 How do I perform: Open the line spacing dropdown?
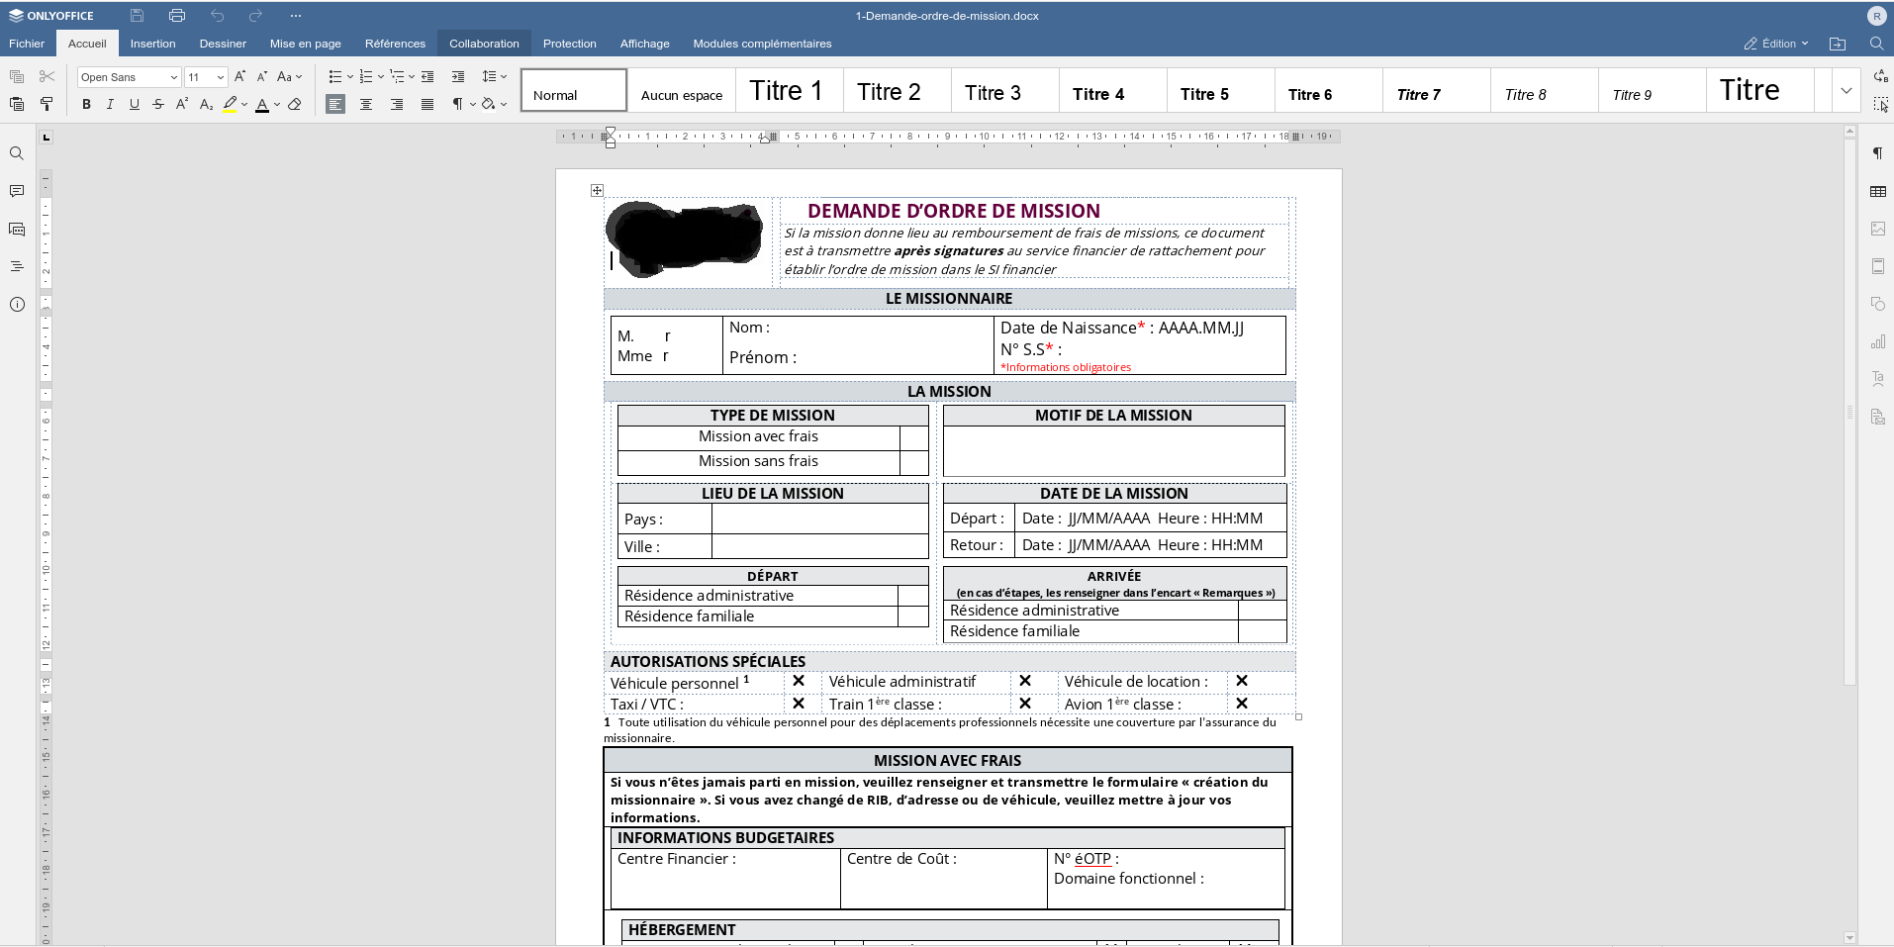(494, 76)
